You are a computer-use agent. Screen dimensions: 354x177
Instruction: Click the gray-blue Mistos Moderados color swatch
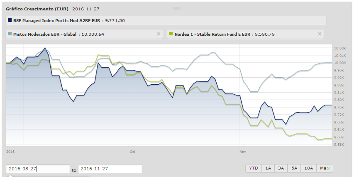coord(10,34)
